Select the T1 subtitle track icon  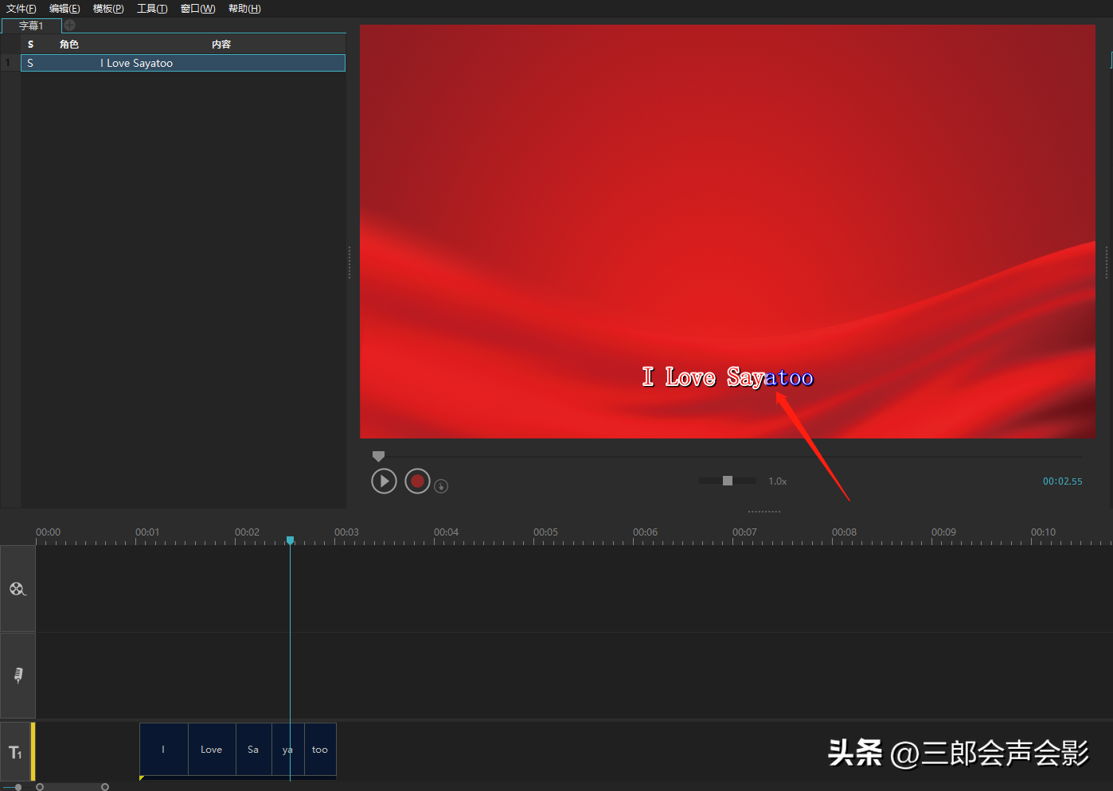15,752
